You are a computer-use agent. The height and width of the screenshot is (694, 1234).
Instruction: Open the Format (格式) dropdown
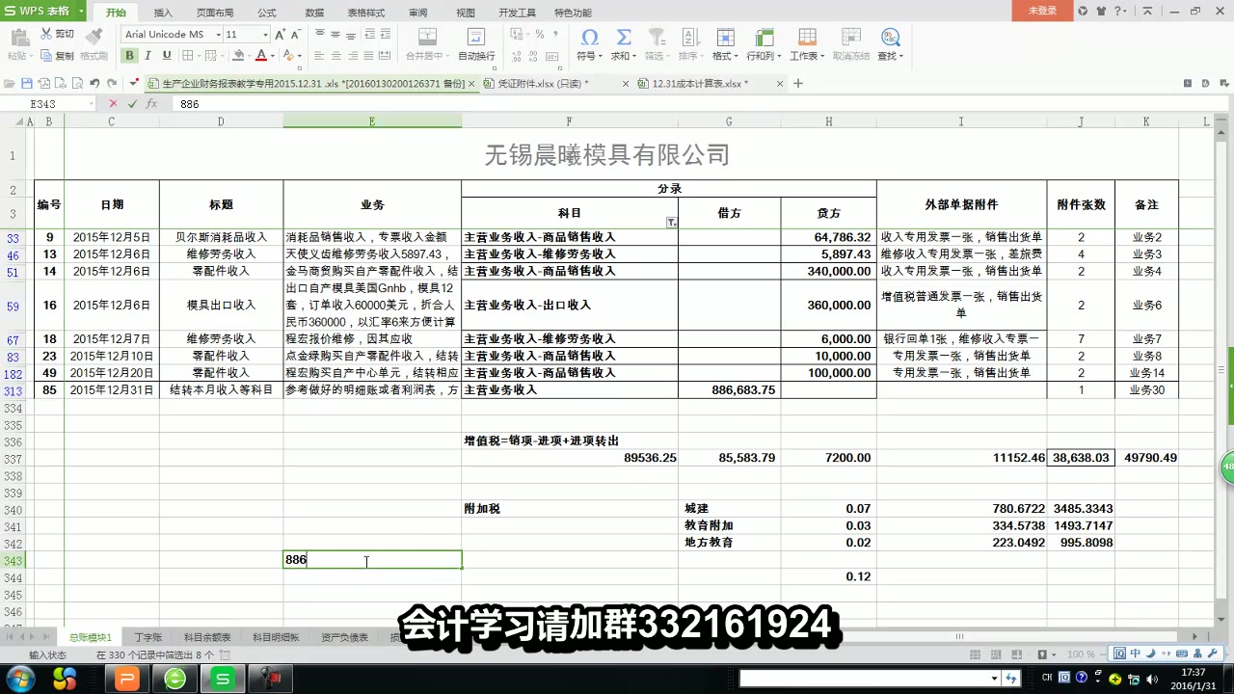click(x=725, y=44)
